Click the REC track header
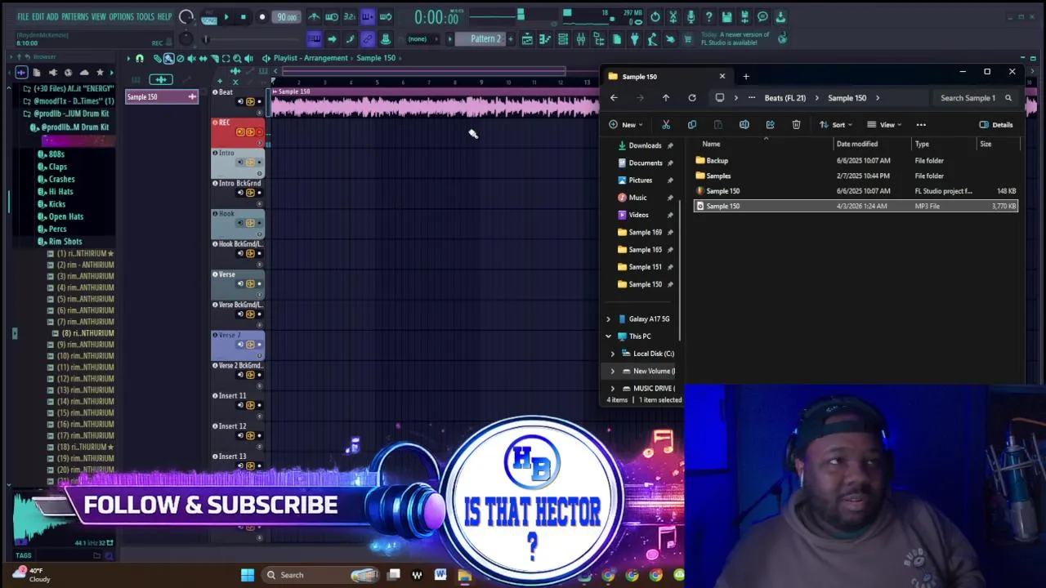This screenshot has height=588, width=1046. click(238, 131)
